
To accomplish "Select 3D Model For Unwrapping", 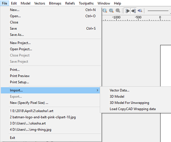I will [x=136, y=103].
